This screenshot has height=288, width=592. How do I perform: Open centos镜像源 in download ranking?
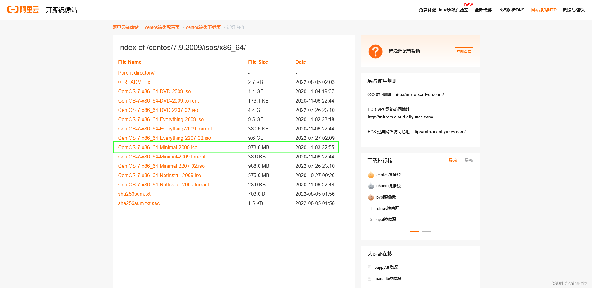coord(389,175)
